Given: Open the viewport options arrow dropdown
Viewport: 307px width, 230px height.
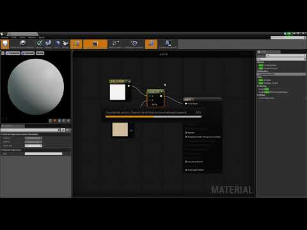Looking at the screenshot, I should click(x=3, y=53).
